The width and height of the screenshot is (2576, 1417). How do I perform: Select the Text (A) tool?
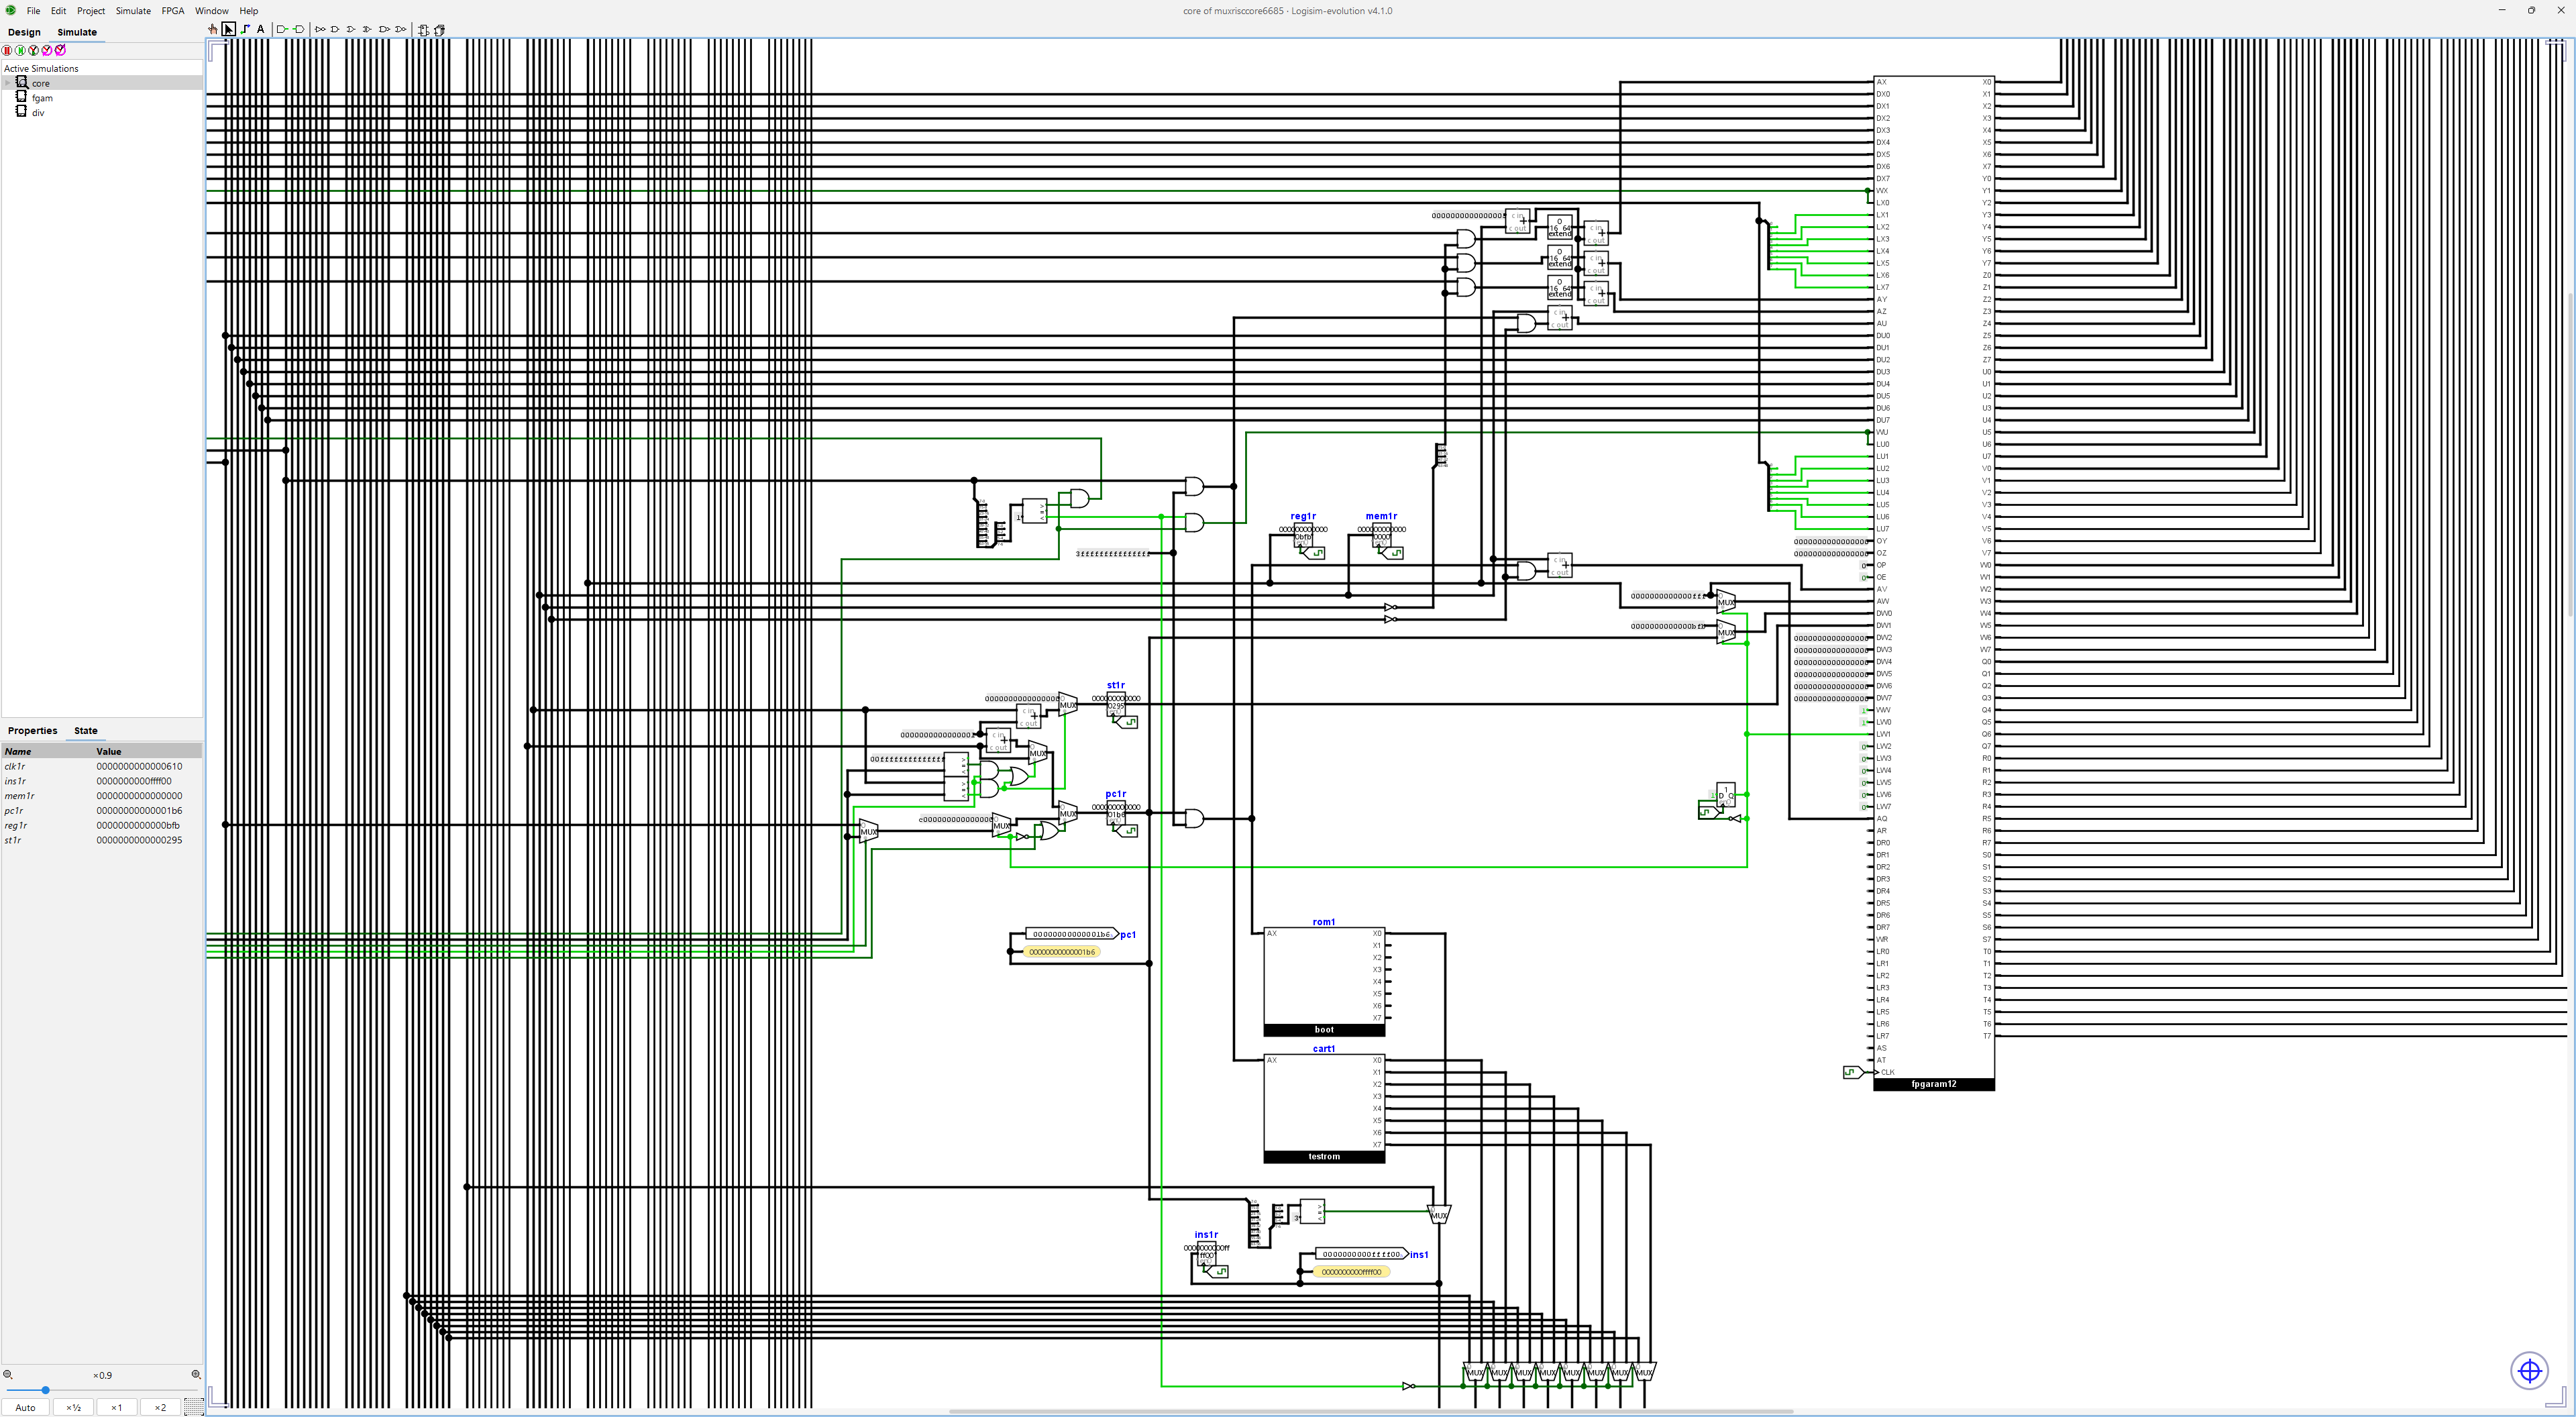pyautogui.click(x=261, y=30)
